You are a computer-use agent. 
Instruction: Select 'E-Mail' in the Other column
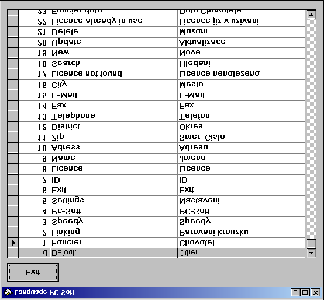(241, 95)
